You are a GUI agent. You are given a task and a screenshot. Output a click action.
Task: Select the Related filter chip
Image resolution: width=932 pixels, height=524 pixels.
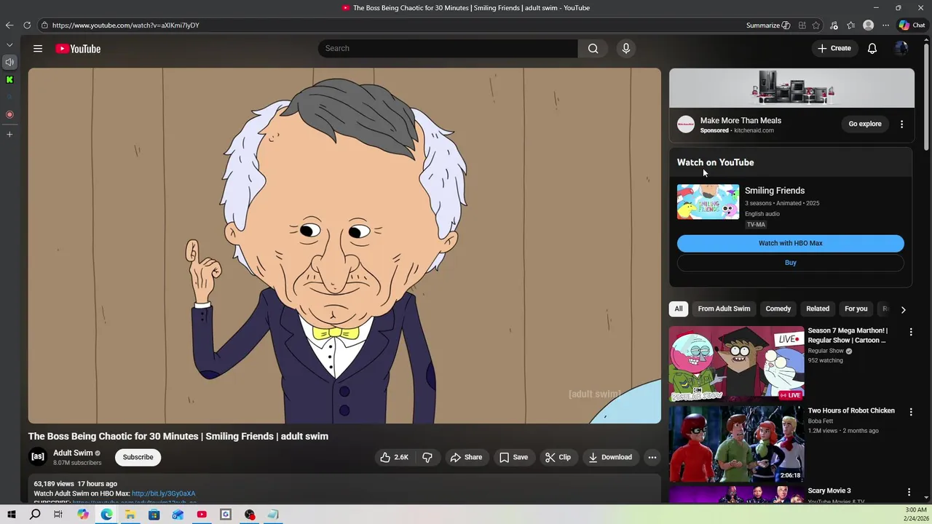(x=818, y=309)
